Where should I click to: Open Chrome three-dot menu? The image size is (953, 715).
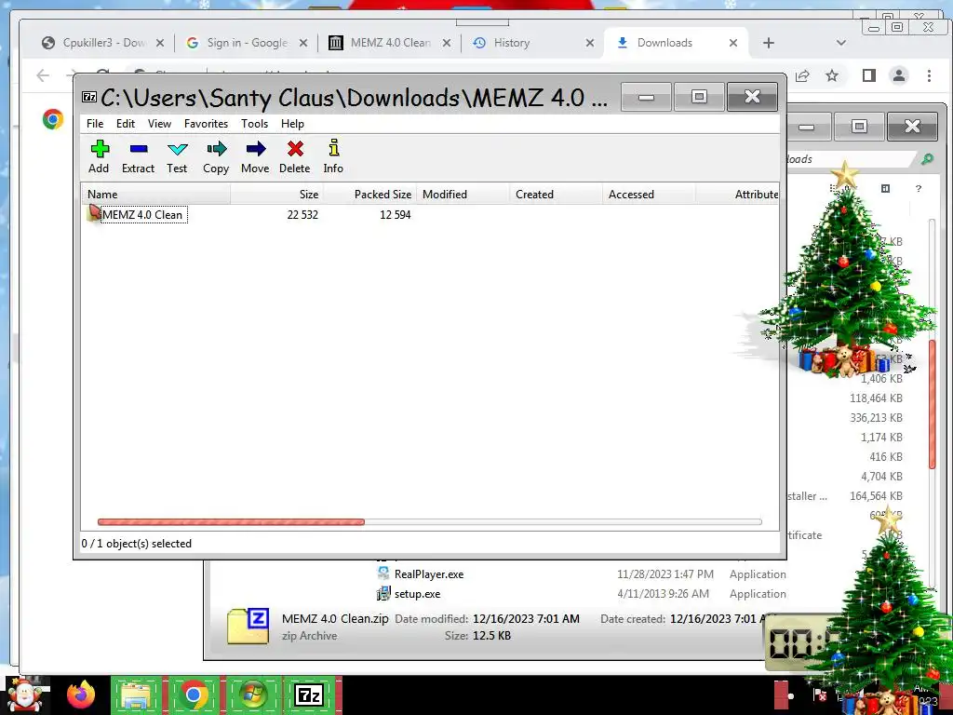tap(929, 75)
